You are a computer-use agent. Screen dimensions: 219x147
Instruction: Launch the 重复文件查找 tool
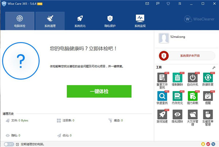tap(162, 80)
